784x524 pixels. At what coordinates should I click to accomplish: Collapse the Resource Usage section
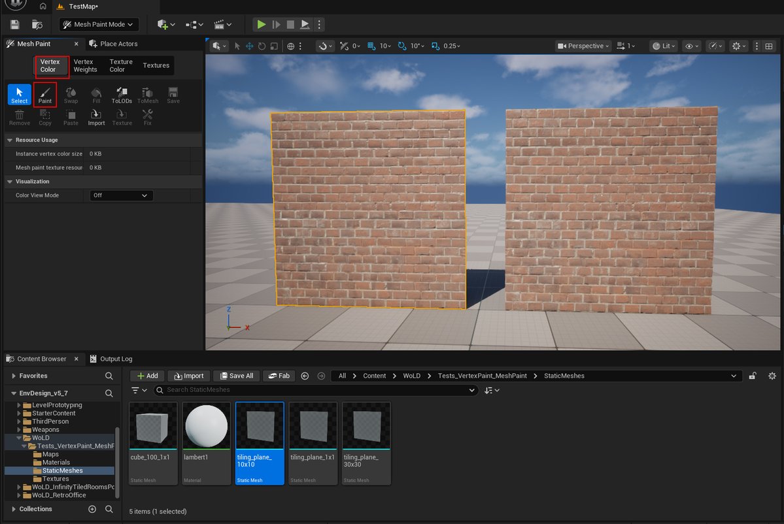[10, 140]
